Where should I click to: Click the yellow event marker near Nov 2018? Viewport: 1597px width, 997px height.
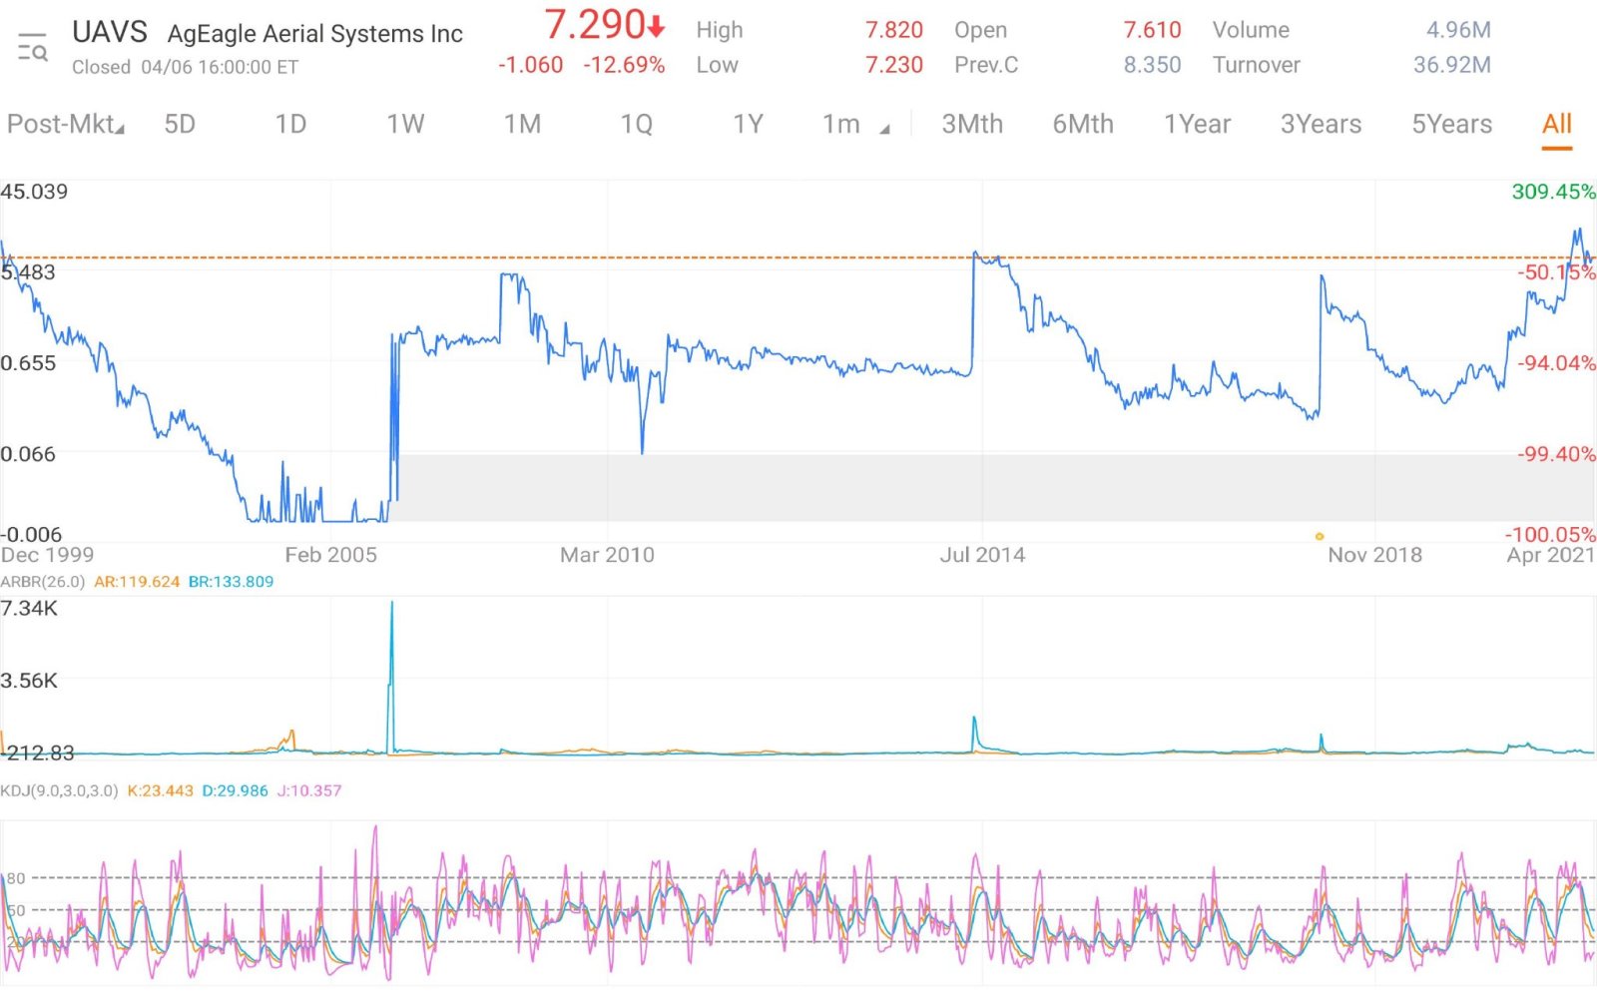1320,537
